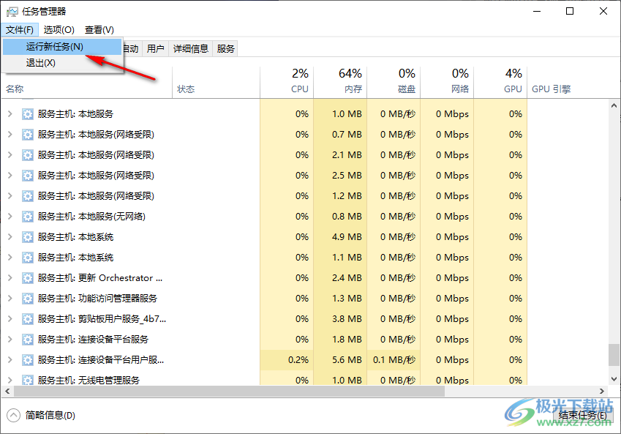This screenshot has height=434, width=621.
Task: Expand 服务主机: 剪贴板用户服务_4b7 row
Action: tap(10, 319)
